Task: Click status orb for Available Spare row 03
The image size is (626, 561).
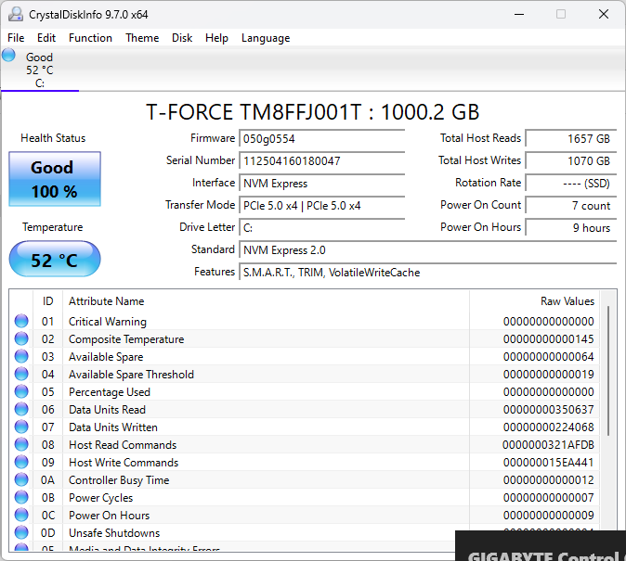Action: (x=21, y=356)
